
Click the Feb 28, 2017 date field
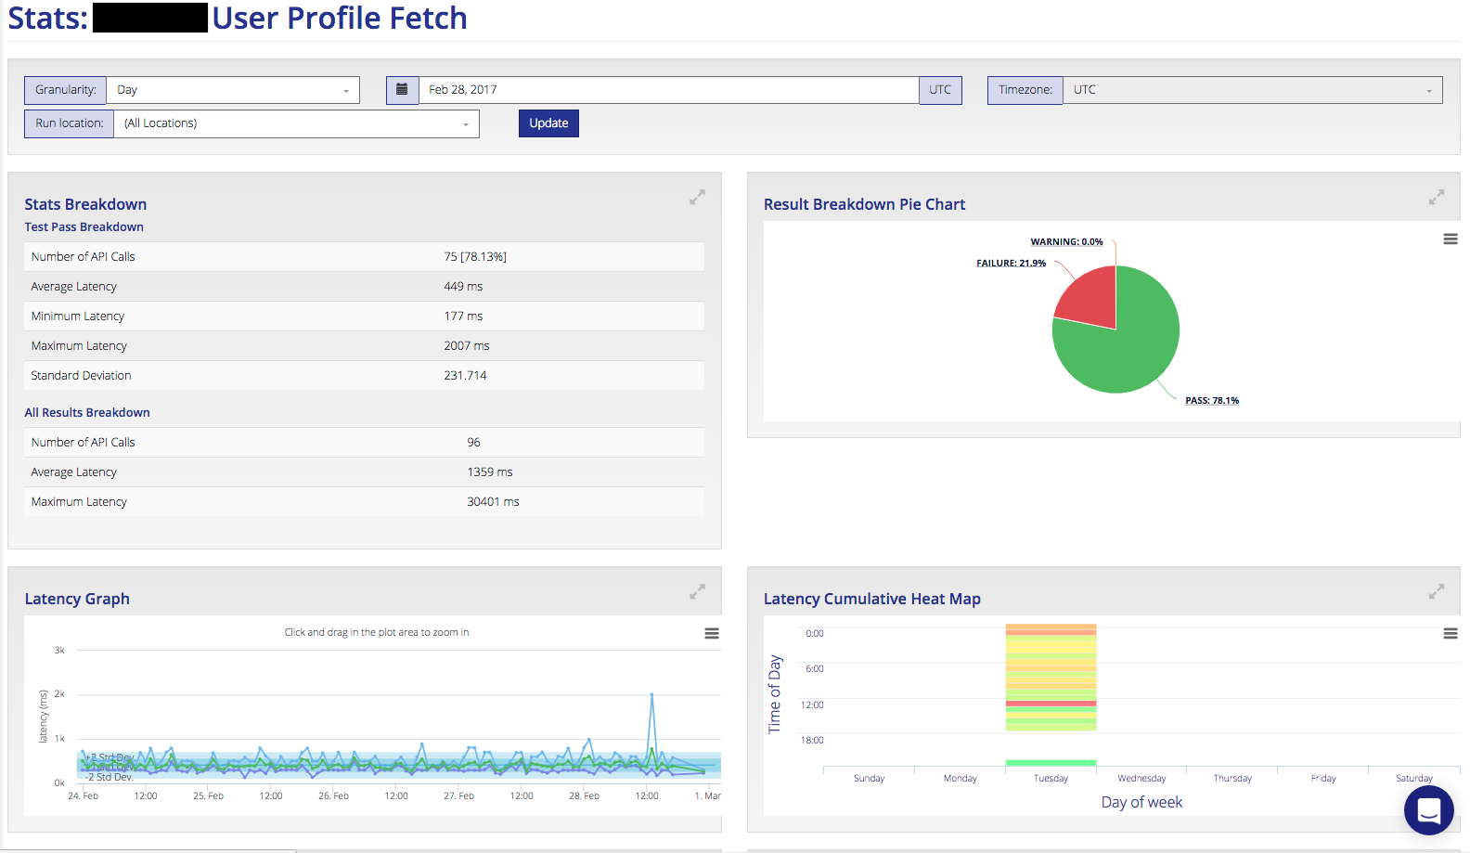pyautogui.click(x=668, y=90)
